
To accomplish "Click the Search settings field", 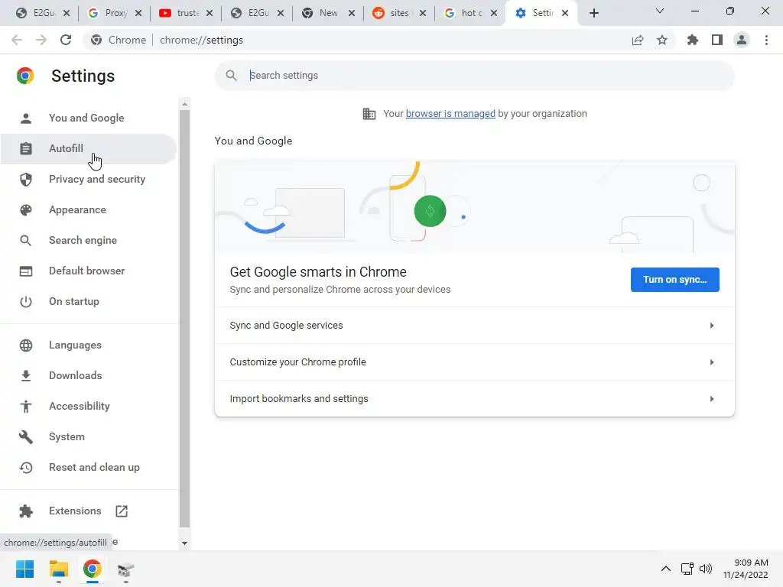I will click(474, 76).
